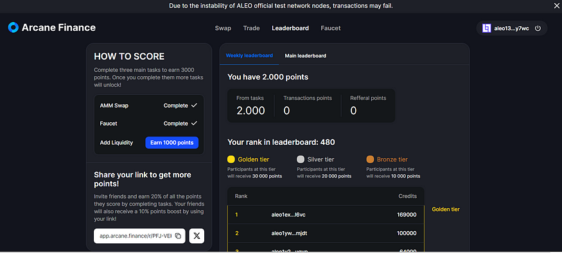562x253 pixels.
Task: Close the ALEO network warning banner
Action: pyautogui.click(x=556, y=5)
